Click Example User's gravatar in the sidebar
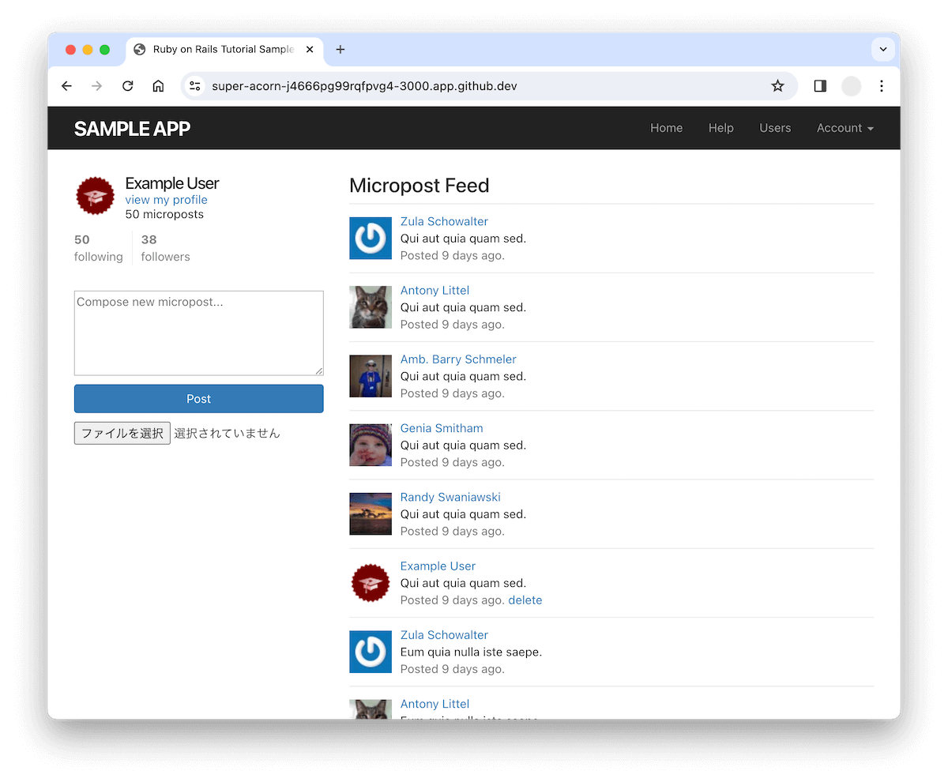The image size is (948, 782). (x=96, y=196)
